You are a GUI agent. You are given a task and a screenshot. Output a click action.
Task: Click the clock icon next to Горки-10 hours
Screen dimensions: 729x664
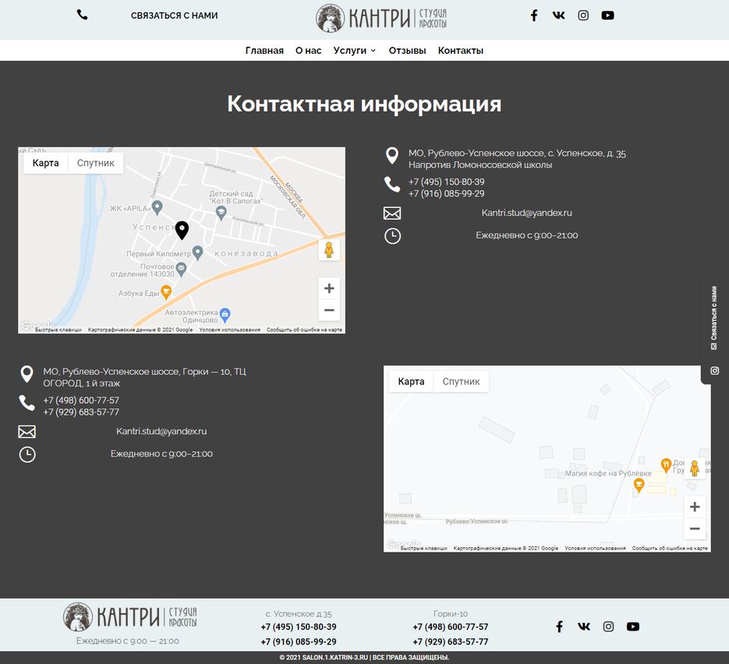[27, 454]
